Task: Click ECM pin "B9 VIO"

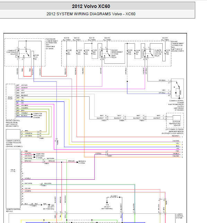Action: click(20, 103)
